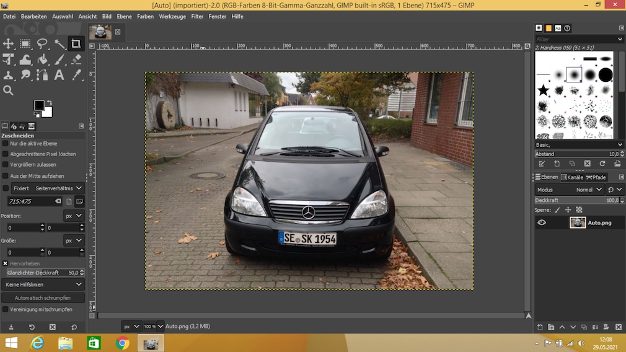The height and width of the screenshot is (352, 626).
Task: Swap foreground and background colors
Action: pos(49,103)
